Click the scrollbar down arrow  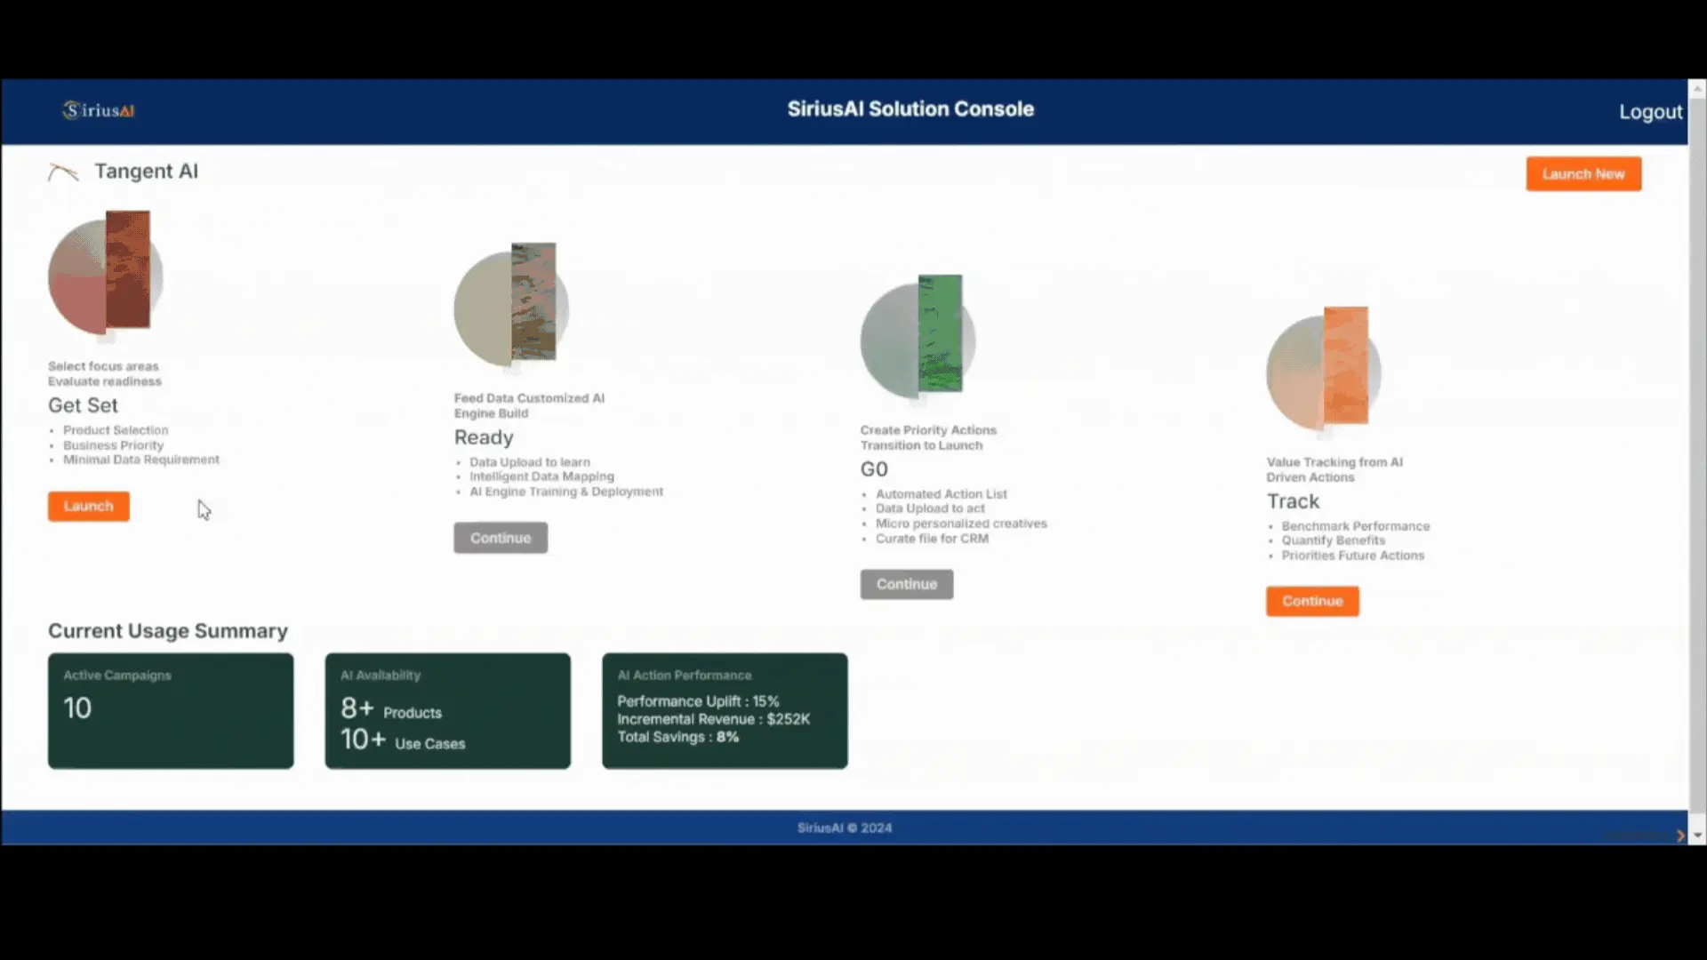1697,836
